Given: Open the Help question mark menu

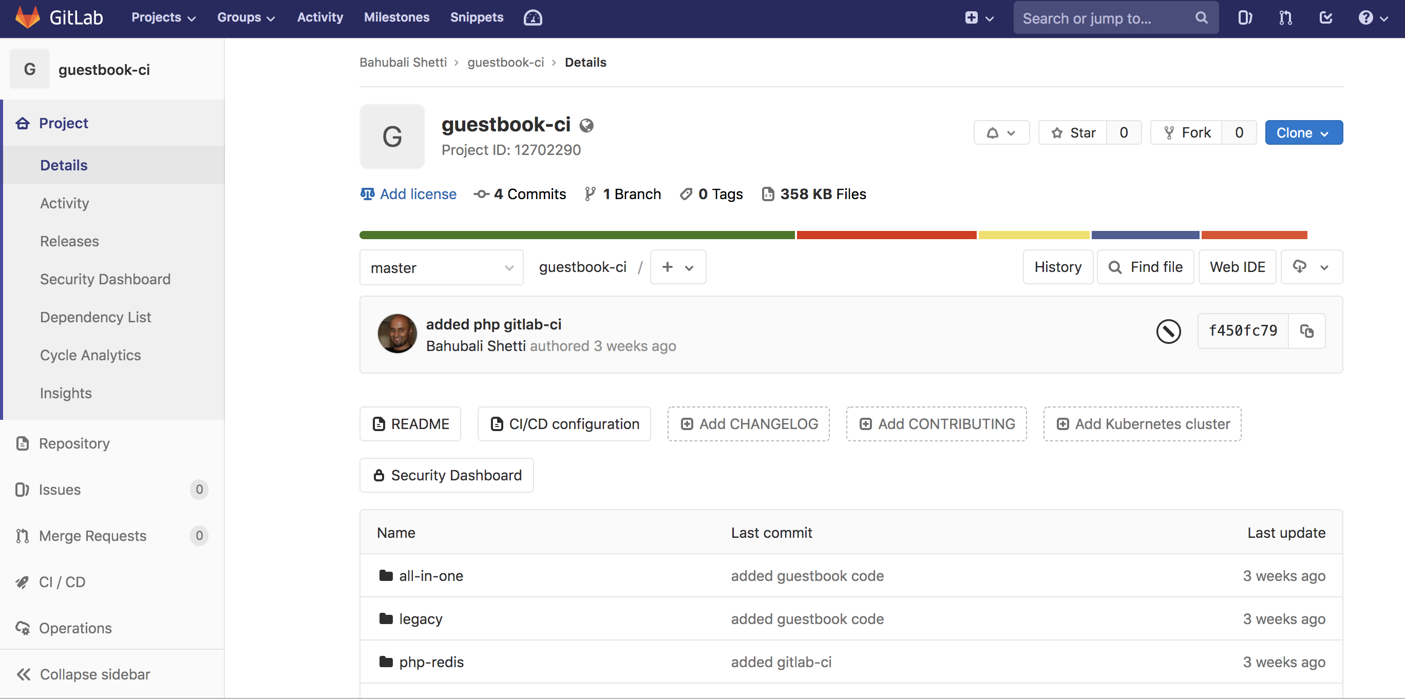Looking at the screenshot, I should click(1372, 18).
